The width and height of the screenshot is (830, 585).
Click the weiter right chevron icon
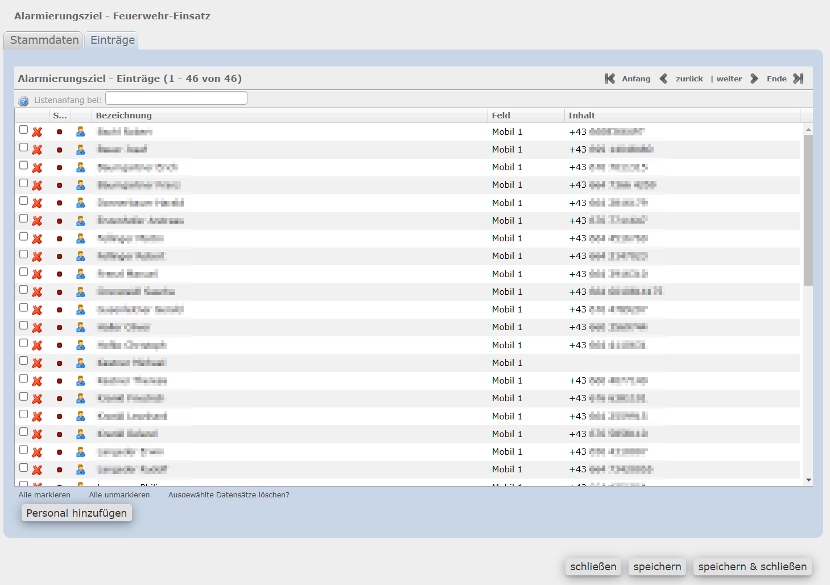(754, 79)
